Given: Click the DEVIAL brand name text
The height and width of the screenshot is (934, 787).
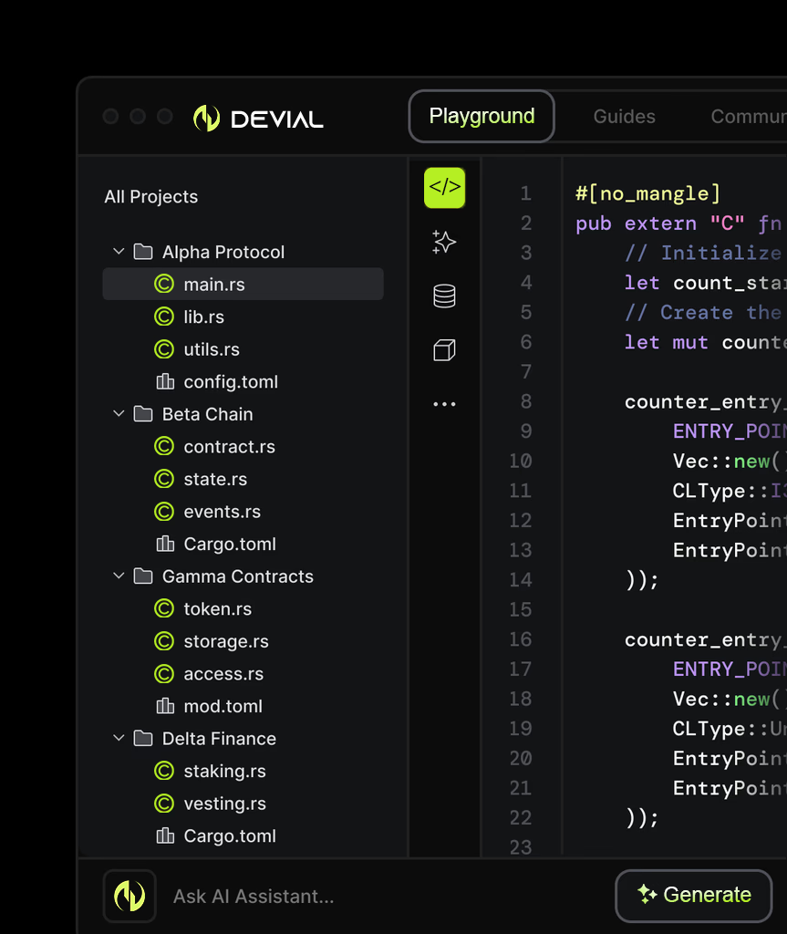Looking at the screenshot, I should [x=277, y=119].
